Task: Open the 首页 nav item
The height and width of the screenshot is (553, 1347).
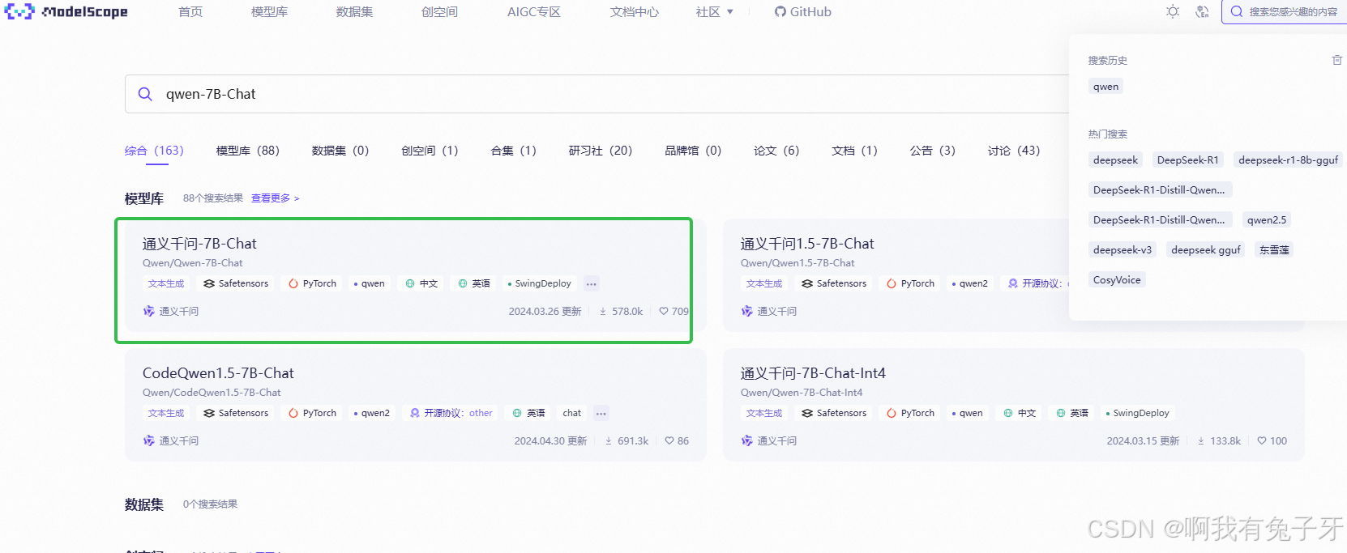Action: [190, 11]
